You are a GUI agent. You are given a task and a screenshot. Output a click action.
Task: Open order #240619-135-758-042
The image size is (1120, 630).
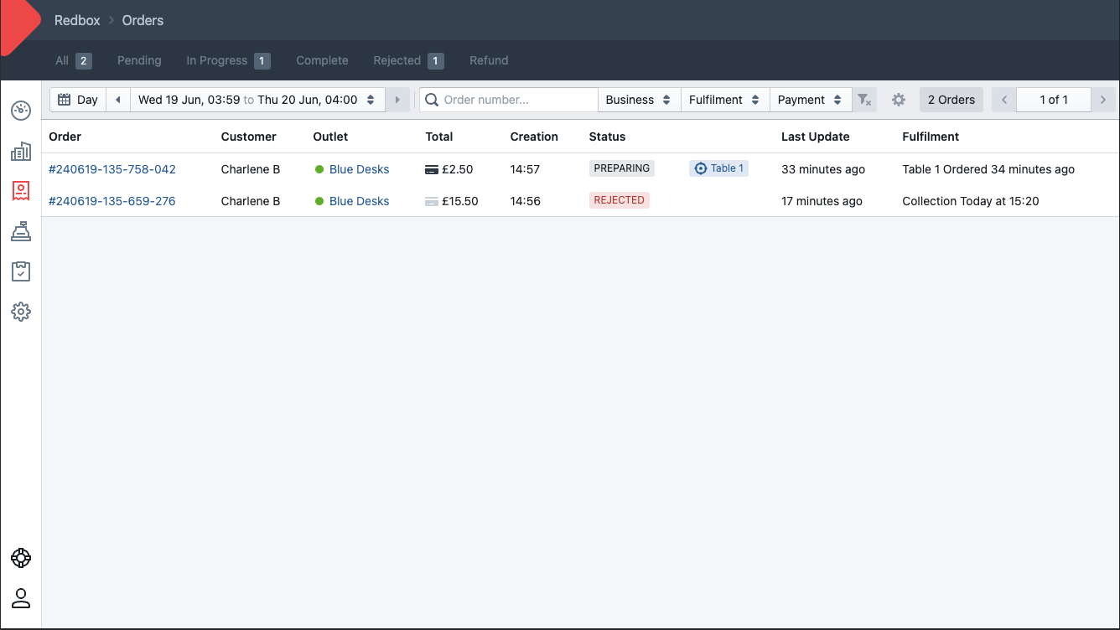[x=111, y=168]
